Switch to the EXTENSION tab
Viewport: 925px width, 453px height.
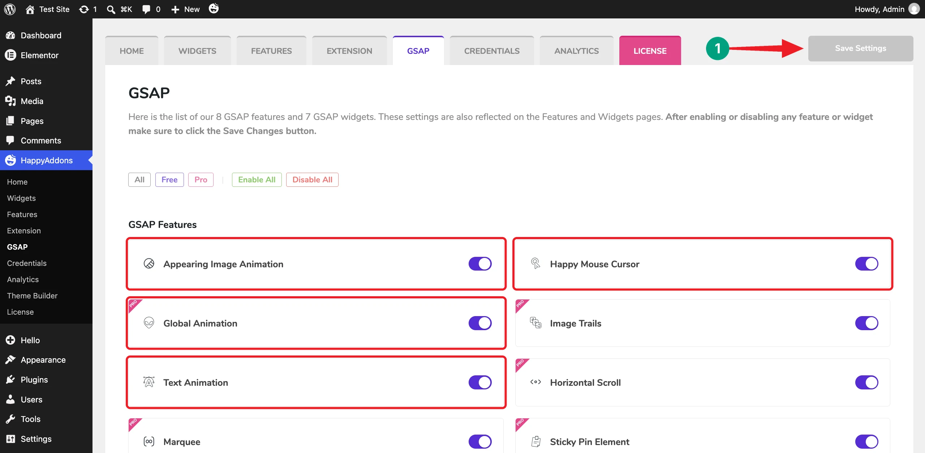[x=349, y=51]
